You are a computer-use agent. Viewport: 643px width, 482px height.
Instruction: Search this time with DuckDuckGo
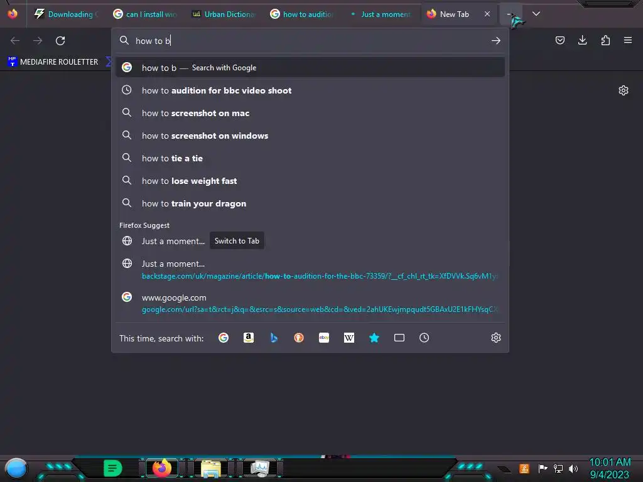click(x=299, y=338)
